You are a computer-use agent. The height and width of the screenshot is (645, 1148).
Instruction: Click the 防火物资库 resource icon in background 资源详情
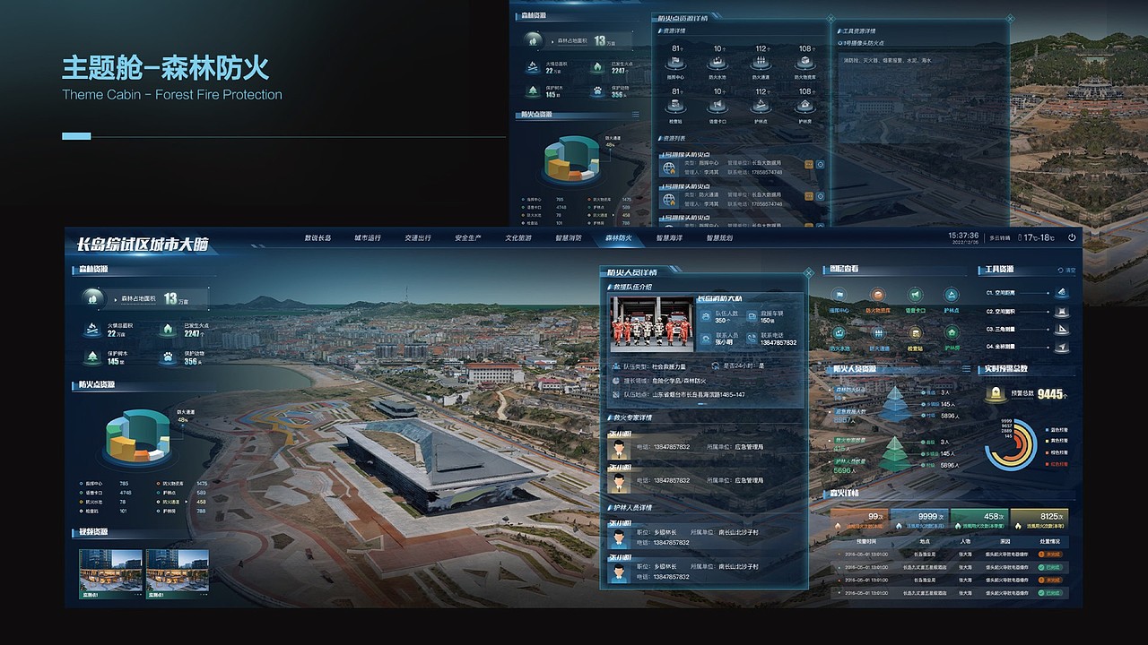804,62
